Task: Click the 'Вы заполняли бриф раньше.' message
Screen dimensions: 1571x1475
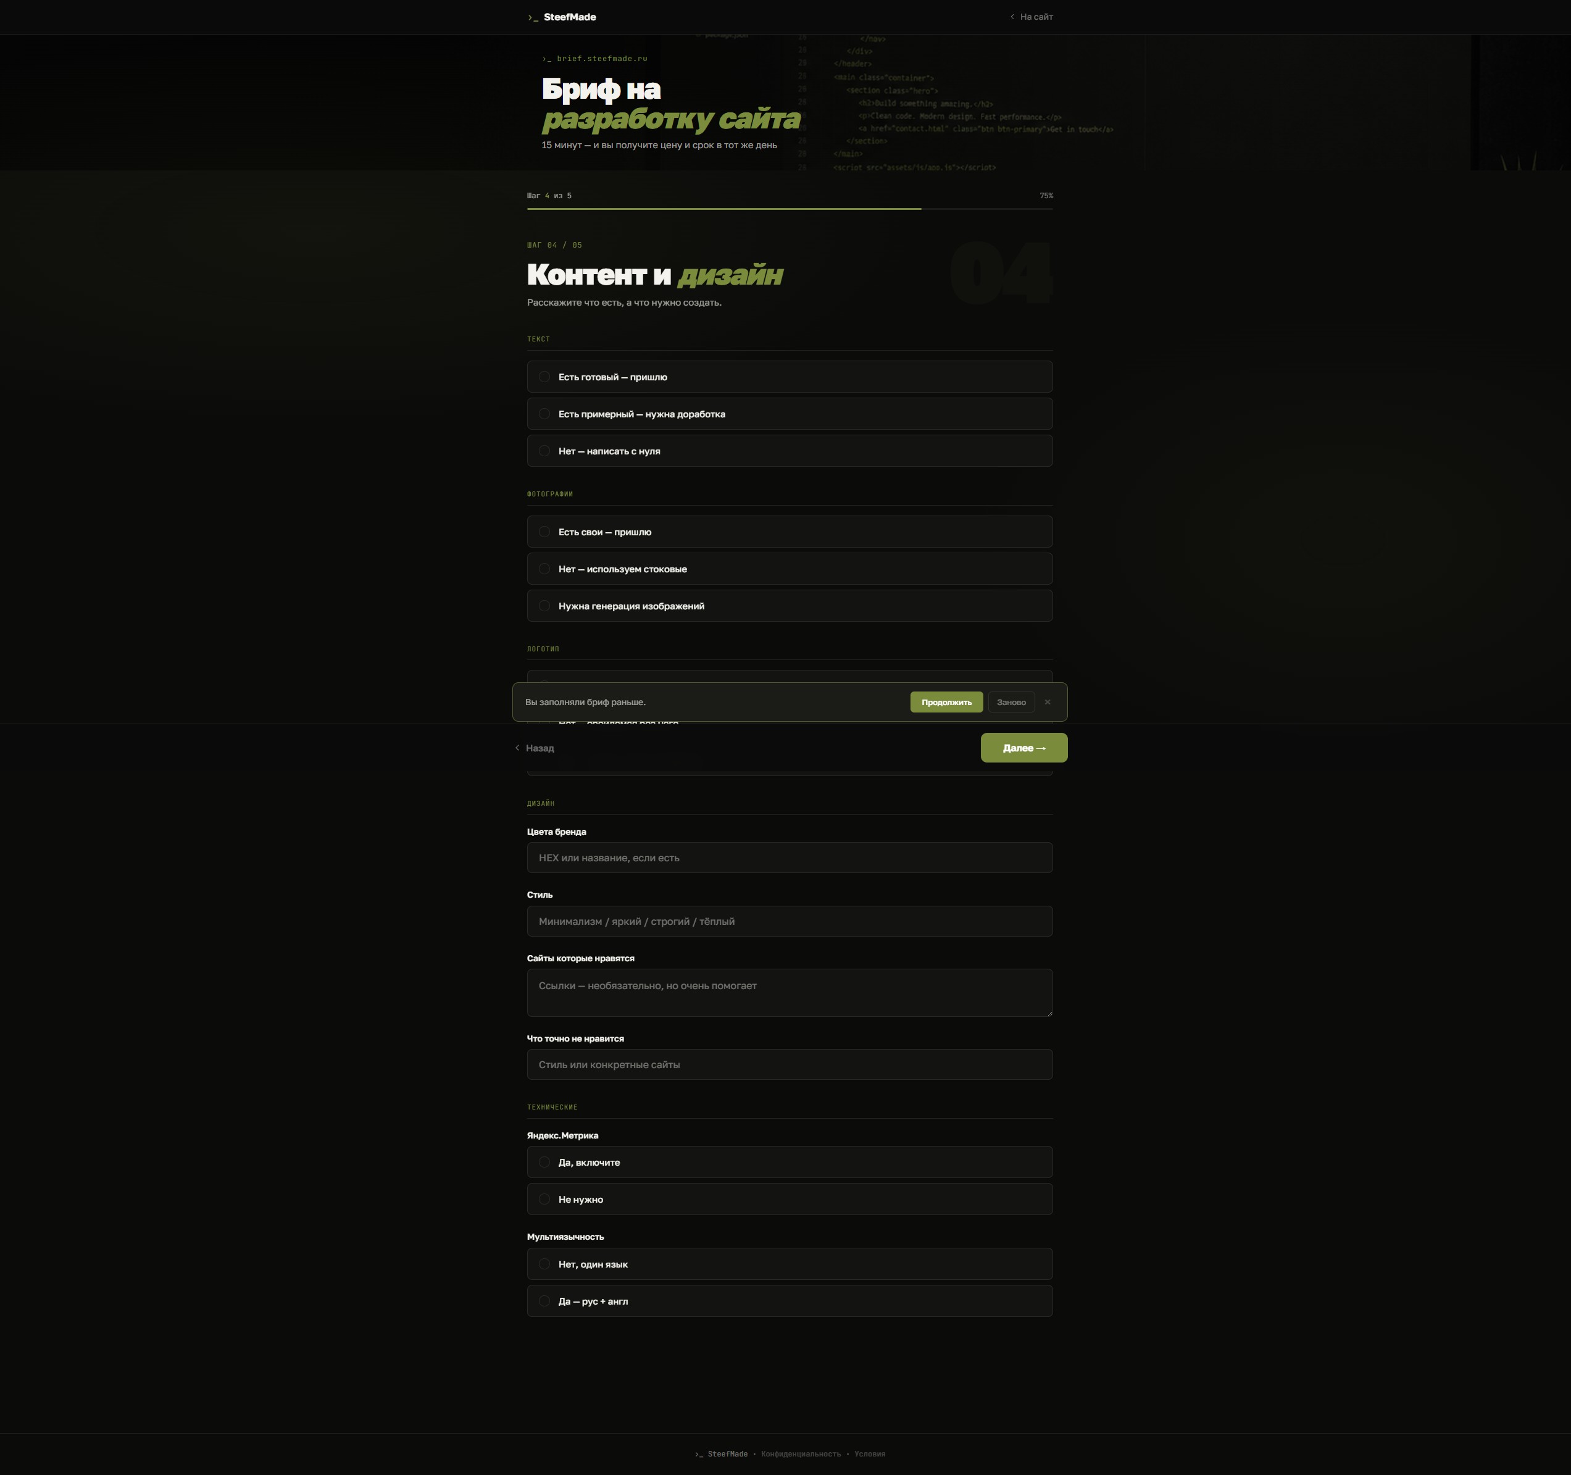Action: [586, 702]
